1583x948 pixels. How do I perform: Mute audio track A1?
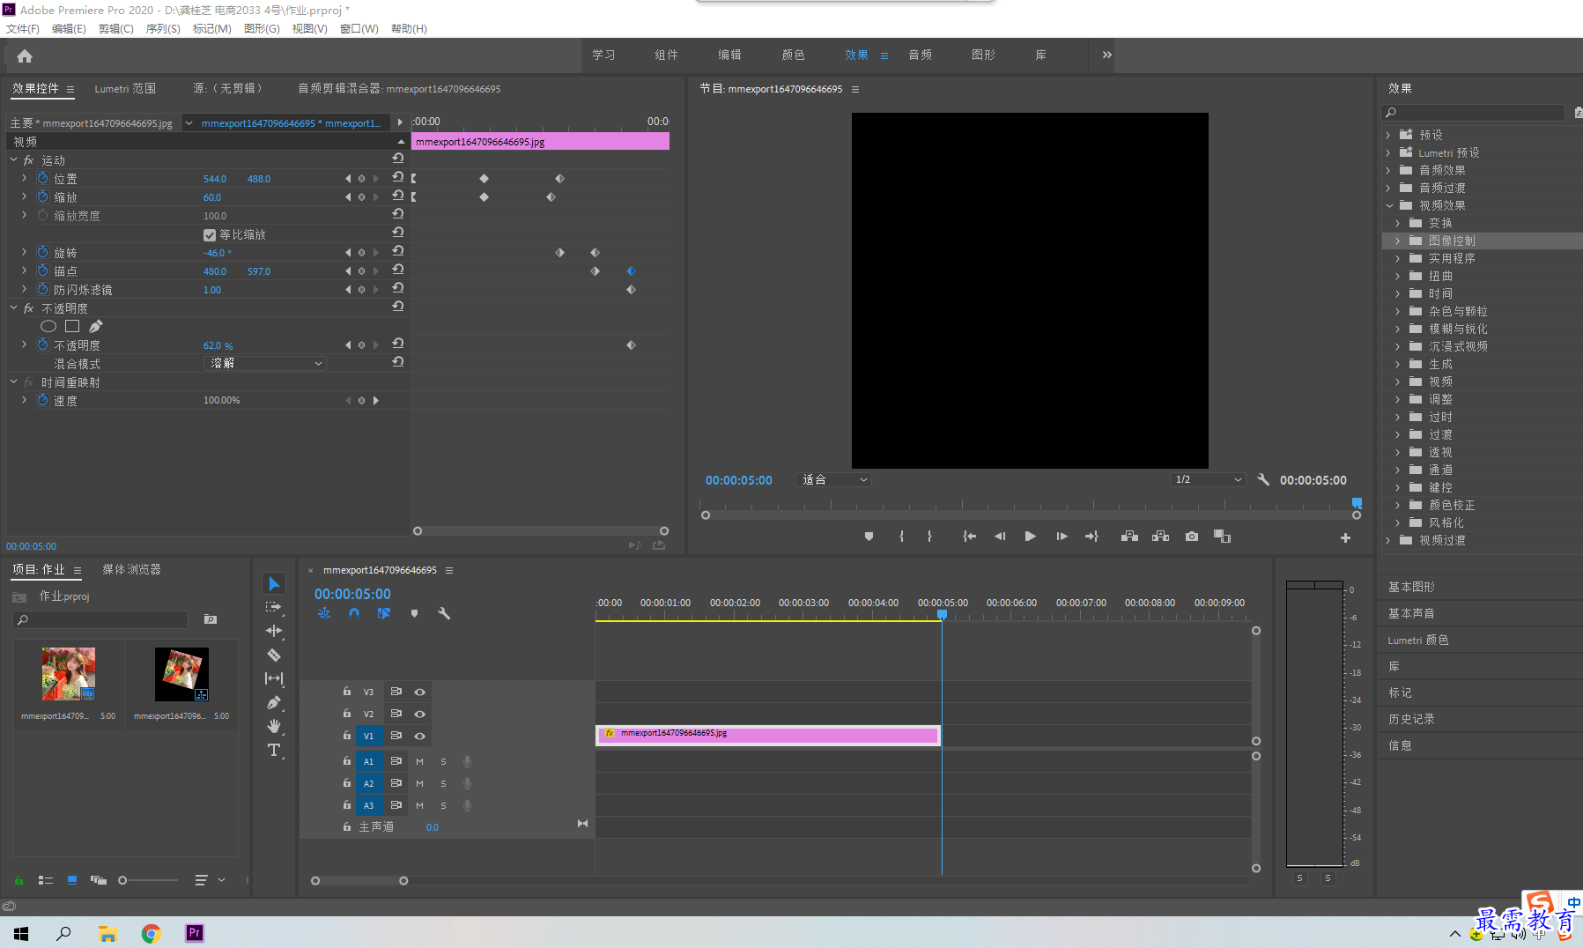(x=419, y=761)
